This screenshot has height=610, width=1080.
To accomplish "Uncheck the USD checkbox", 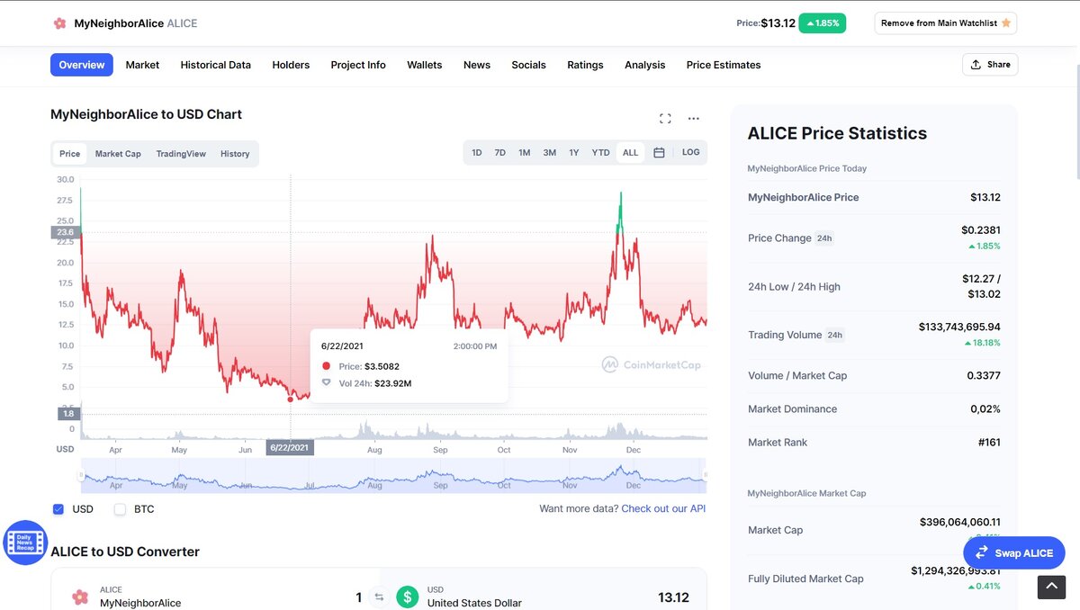I will (58, 509).
